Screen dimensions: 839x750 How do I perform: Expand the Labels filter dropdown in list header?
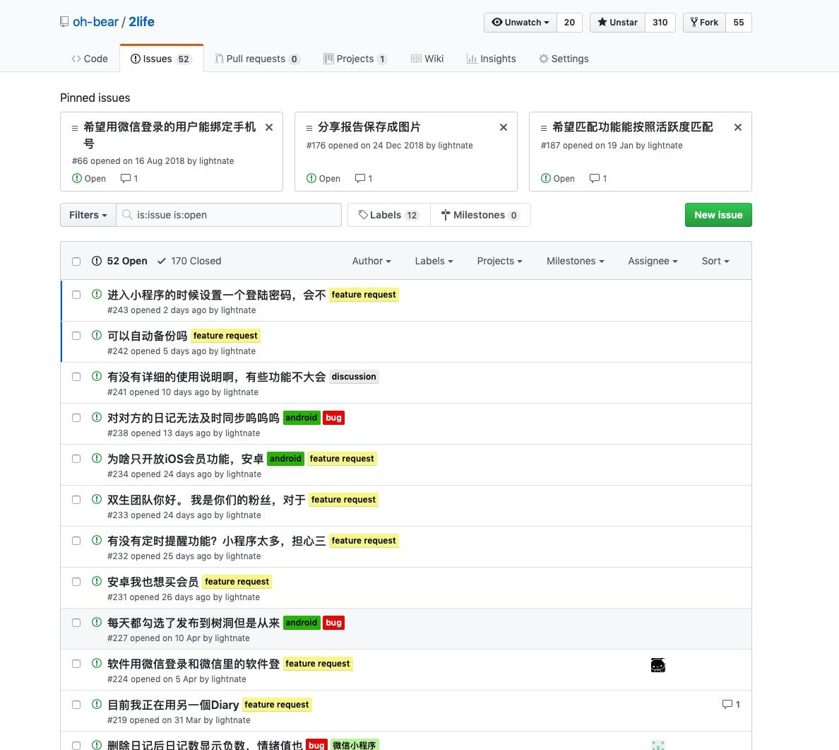pyautogui.click(x=434, y=261)
